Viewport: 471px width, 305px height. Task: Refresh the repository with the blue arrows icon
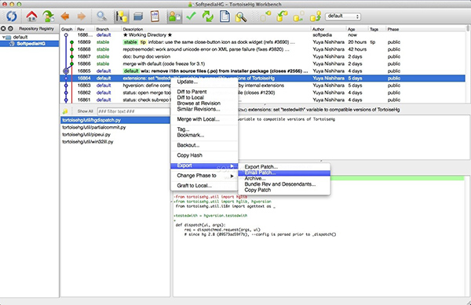[12, 16]
